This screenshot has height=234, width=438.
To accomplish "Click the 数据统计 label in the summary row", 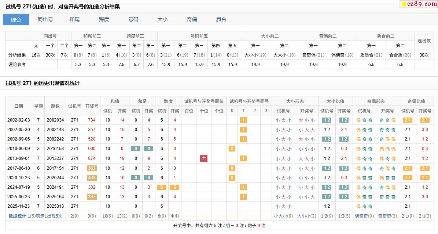I will tap(17, 216).
